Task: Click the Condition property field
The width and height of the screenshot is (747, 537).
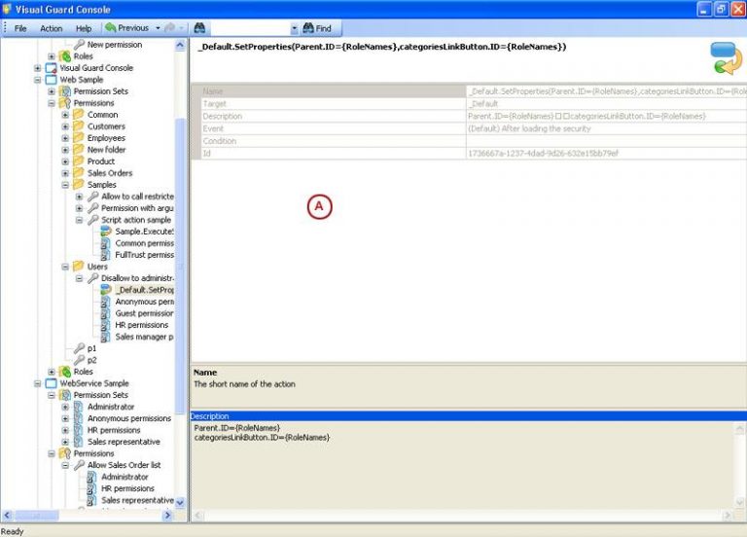Action: point(606,141)
